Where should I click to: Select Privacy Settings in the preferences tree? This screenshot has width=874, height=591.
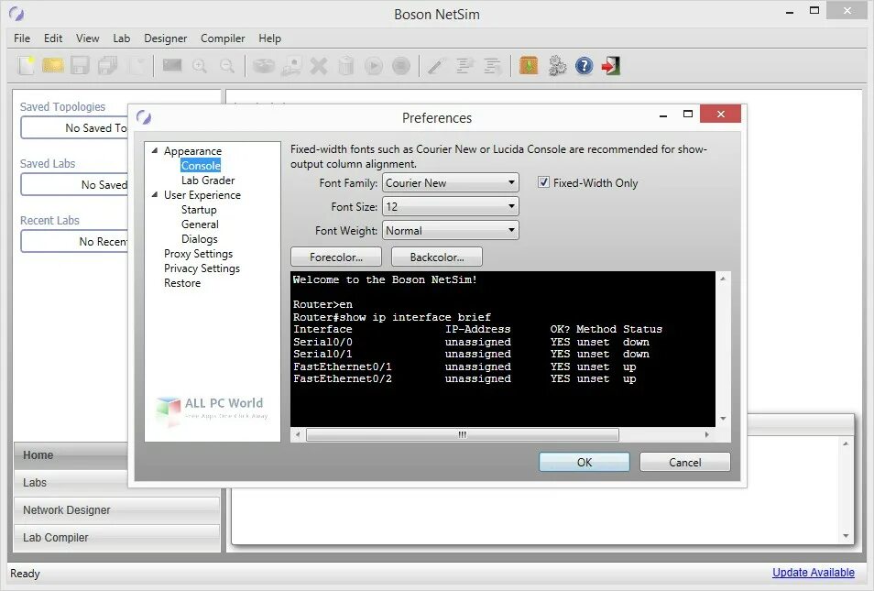[202, 268]
